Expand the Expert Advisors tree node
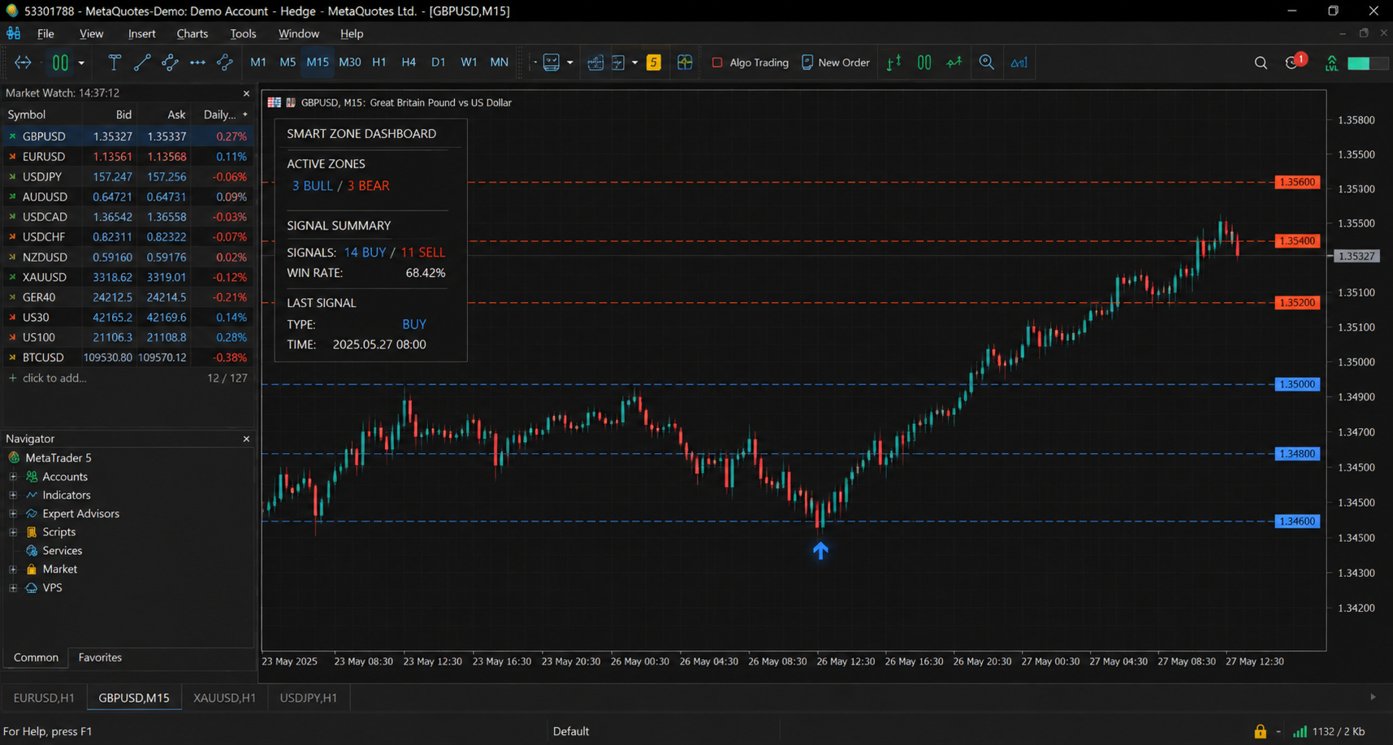Viewport: 1393px width, 745px height. click(13, 513)
